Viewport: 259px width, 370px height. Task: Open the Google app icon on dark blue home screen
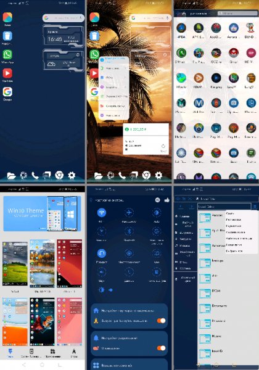click(x=7, y=92)
